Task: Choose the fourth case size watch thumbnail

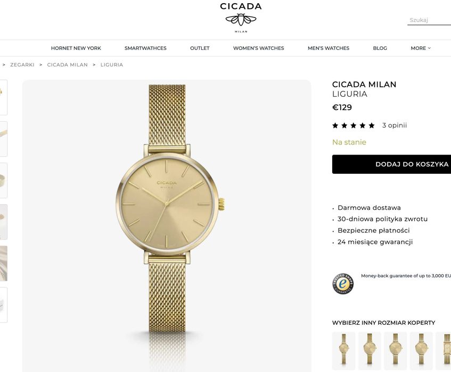Action: [x=421, y=350]
